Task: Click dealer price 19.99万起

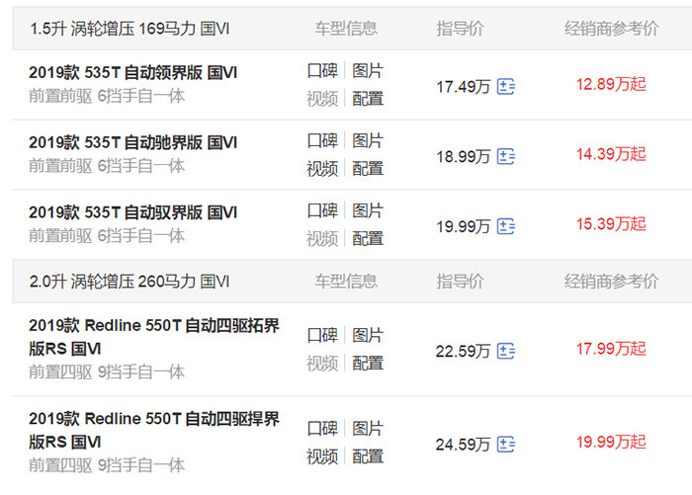Action: tap(610, 442)
